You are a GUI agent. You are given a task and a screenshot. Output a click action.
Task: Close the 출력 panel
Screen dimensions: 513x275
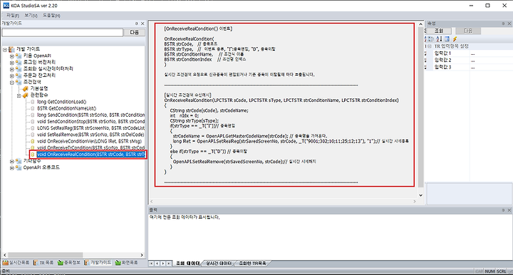509,210
